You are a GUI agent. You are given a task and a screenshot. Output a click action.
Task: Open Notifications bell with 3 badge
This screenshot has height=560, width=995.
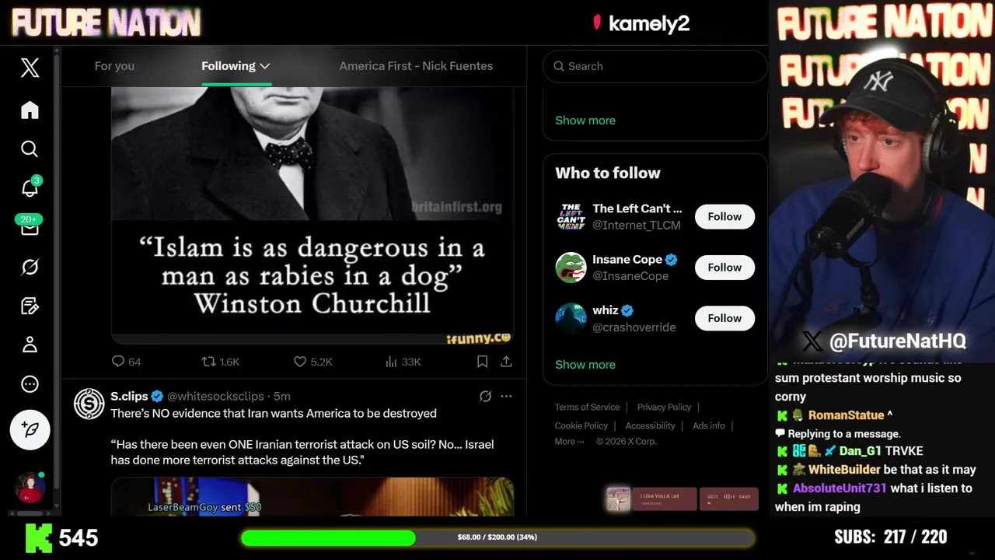point(30,187)
